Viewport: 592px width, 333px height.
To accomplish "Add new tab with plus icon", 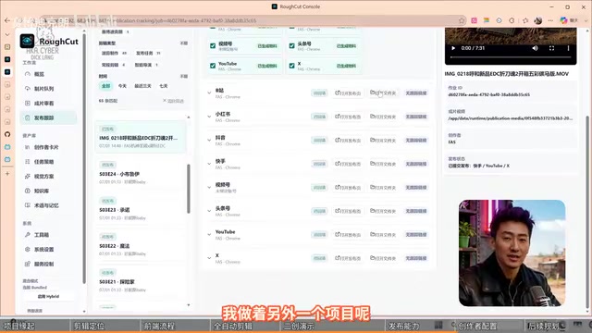I will pyautogui.click(x=7, y=174).
